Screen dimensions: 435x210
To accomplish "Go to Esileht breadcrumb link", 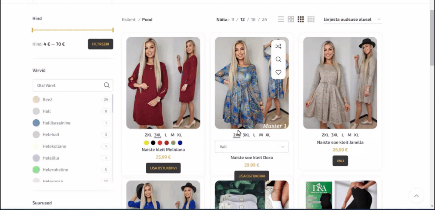I will [129, 20].
